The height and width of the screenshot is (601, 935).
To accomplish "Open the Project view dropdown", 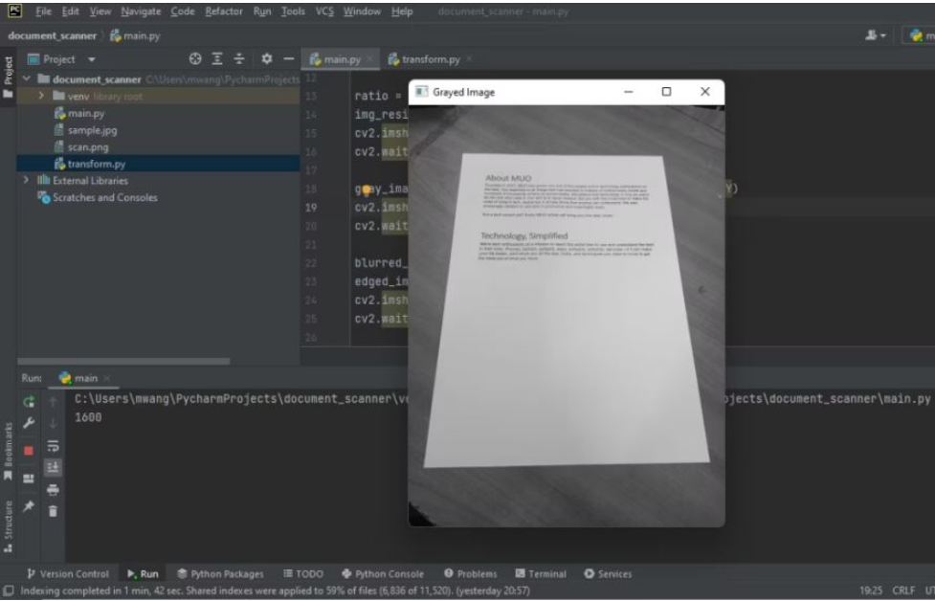I will (94, 59).
